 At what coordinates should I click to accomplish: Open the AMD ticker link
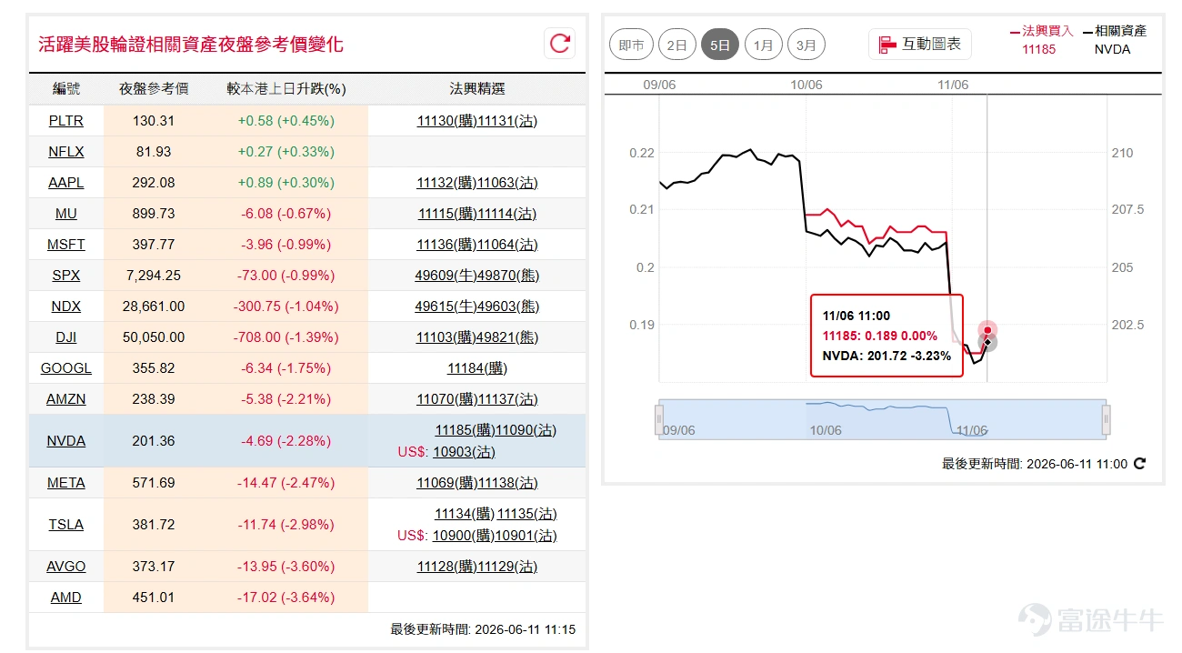click(x=65, y=598)
